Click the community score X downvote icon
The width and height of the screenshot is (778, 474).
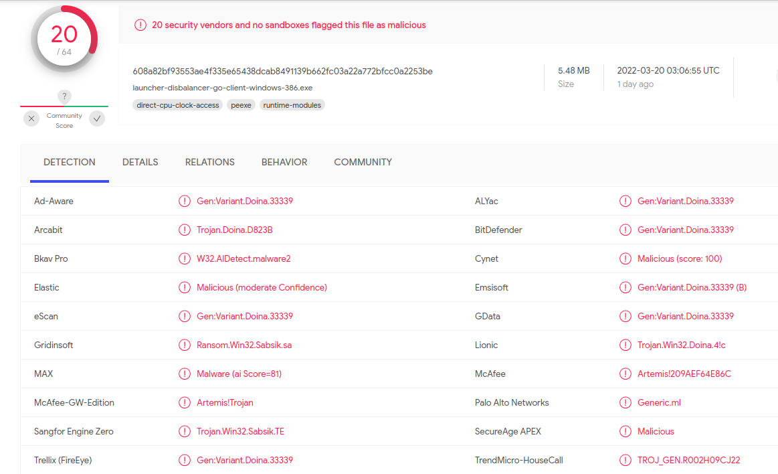31,119
